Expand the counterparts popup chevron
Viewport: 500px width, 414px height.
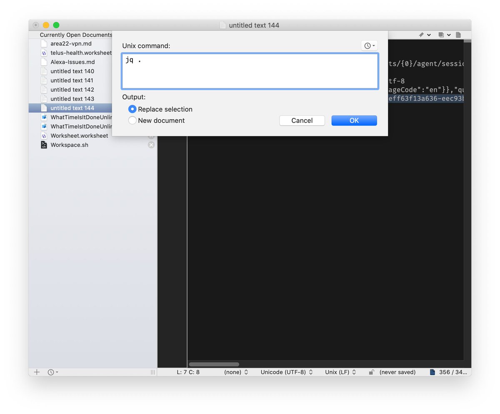[449, 35]
